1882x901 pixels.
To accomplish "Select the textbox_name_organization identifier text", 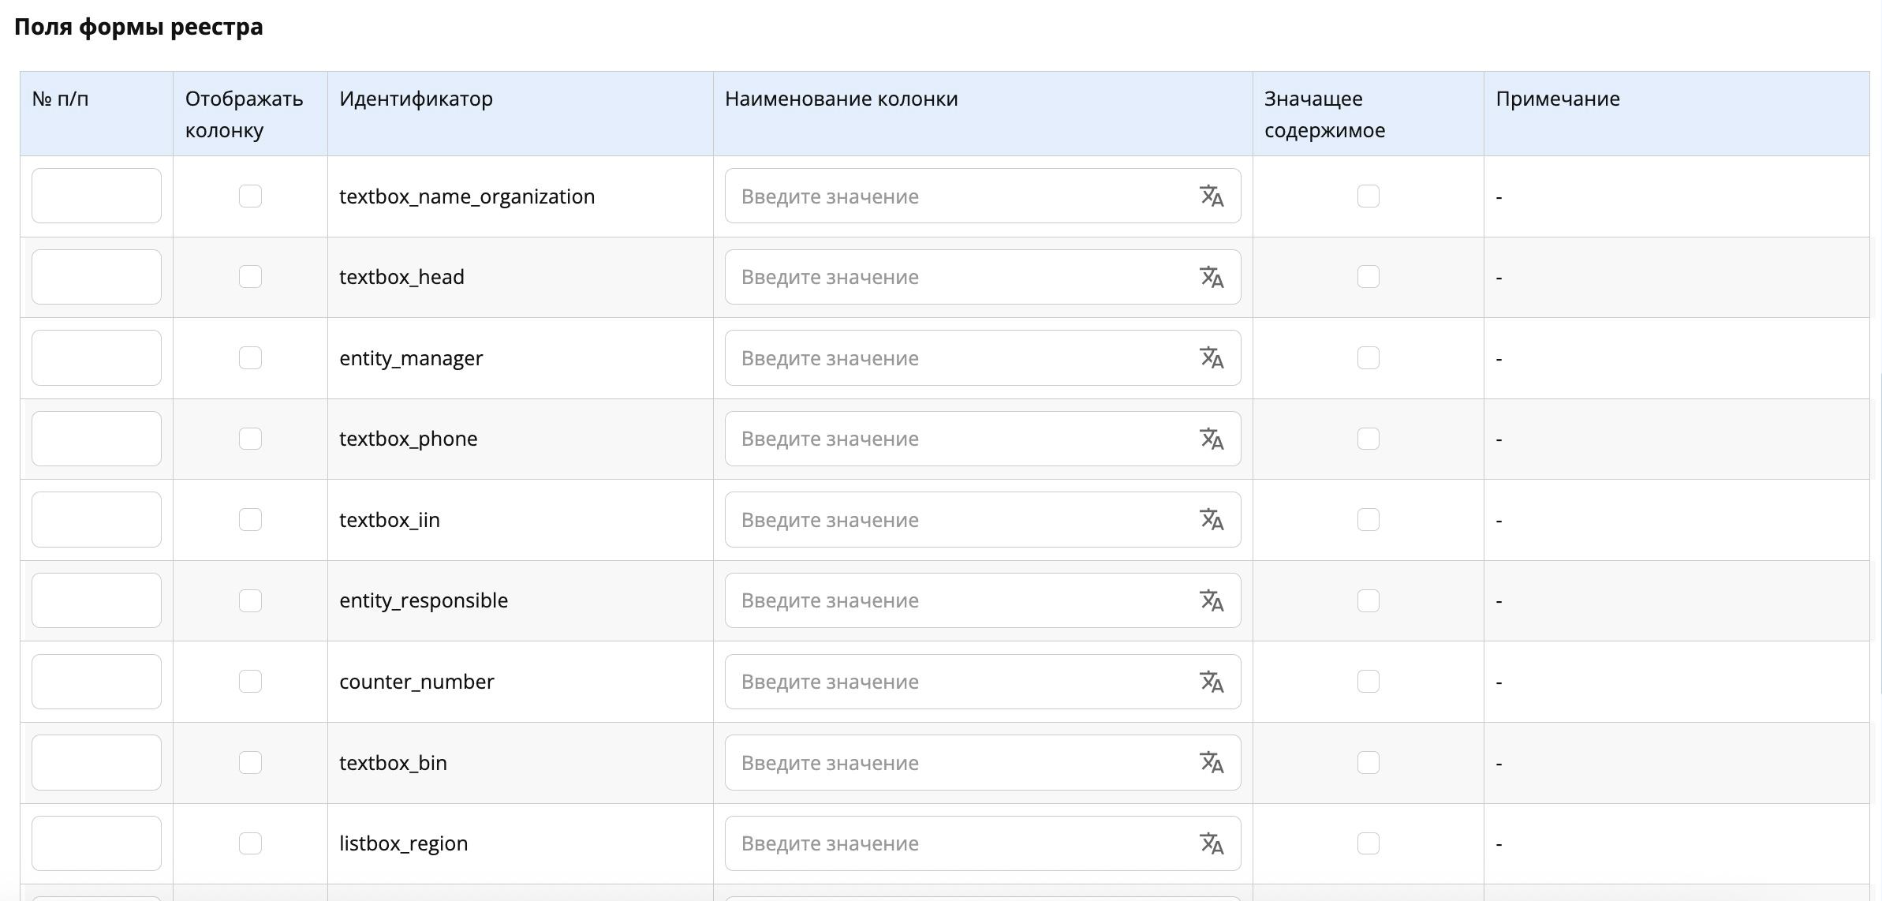I will point(467,196).
